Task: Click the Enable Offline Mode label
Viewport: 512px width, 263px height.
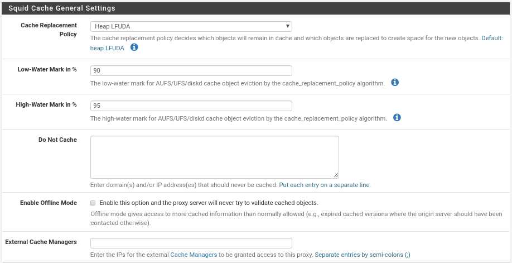Action: tap(49, 203)
